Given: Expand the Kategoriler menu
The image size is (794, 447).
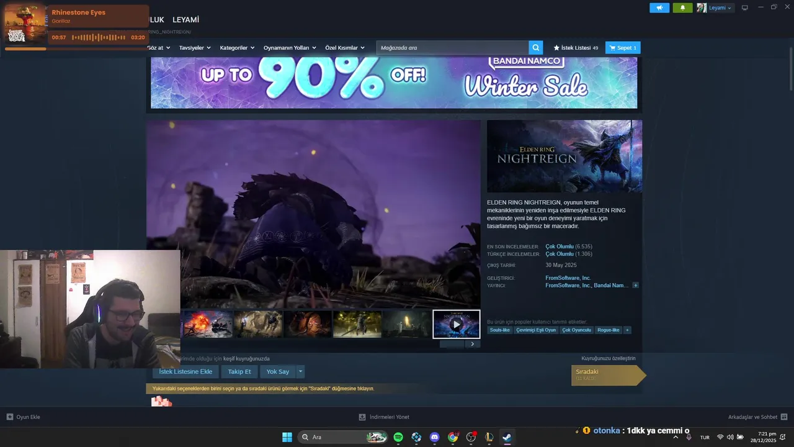Looking at the screenshot, I should (x=237, y=48).
